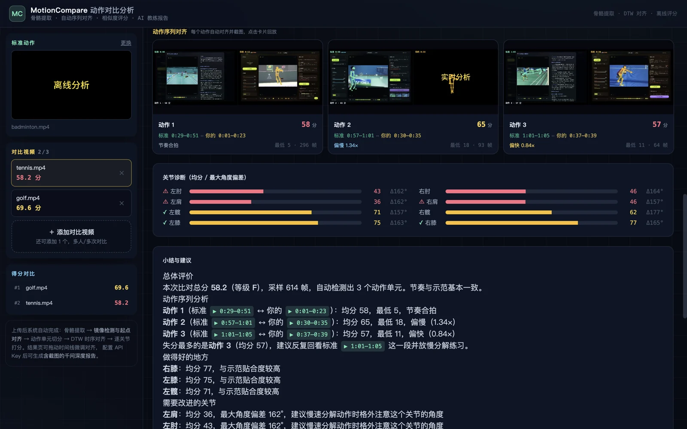687x429 pixels.
Task: Click the 左膝 checkmark icon
Action: click(x=165, y=223)
